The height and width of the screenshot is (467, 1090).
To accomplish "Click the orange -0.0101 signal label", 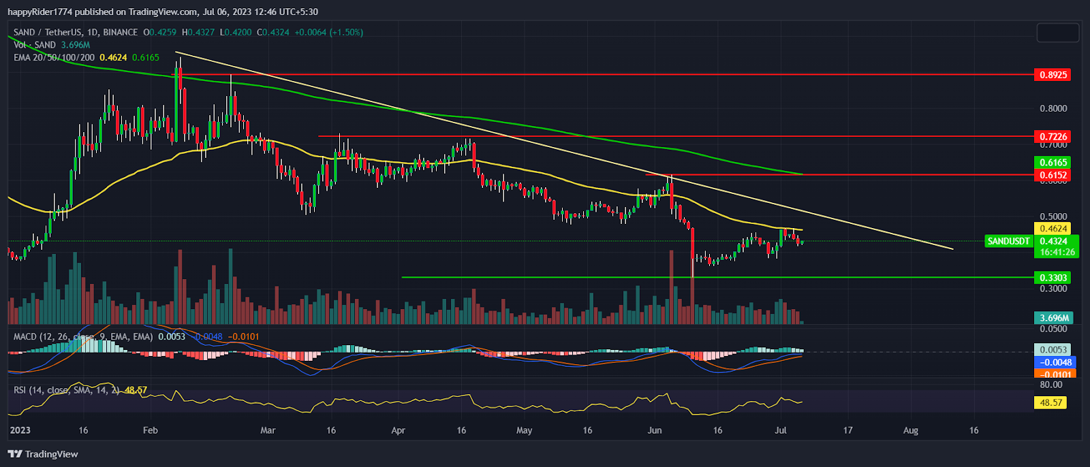I will (1054, 374).
